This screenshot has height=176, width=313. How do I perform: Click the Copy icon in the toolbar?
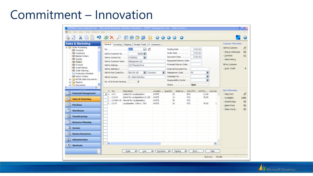pyautogui.click(x=87, y=37)
